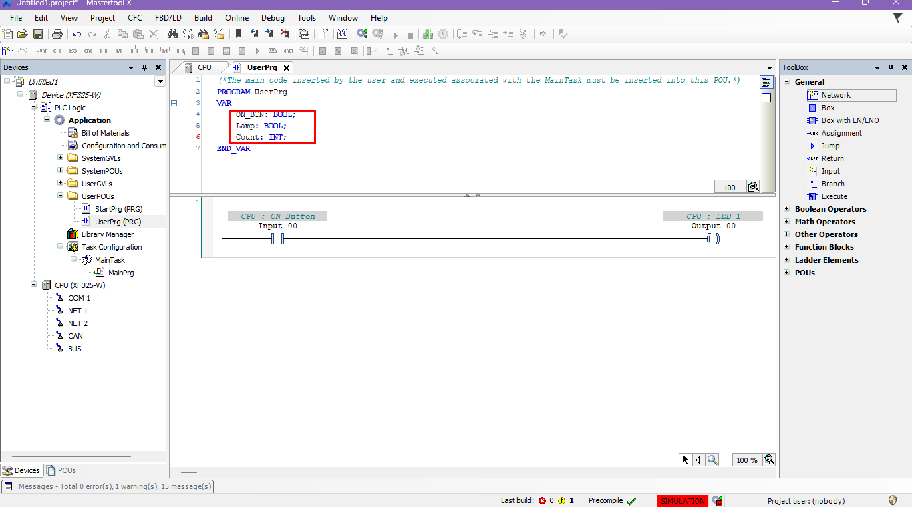Click the Find binoculars icon
Screen dimensions: 912x507
(172, 34)
